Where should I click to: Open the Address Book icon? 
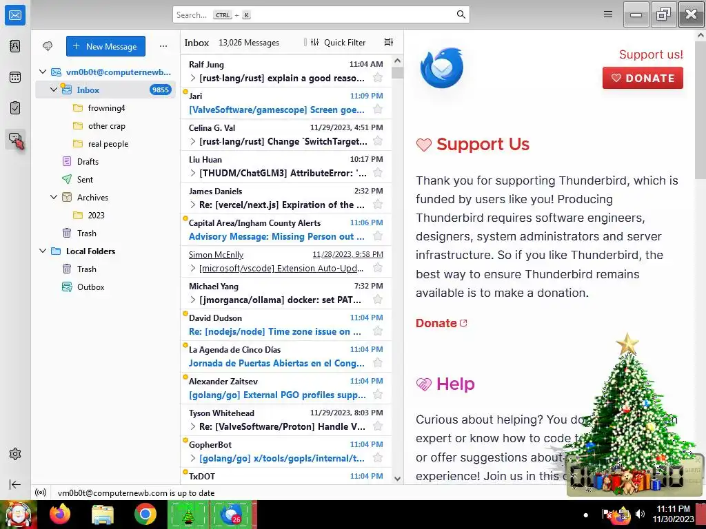coord(15,46)
